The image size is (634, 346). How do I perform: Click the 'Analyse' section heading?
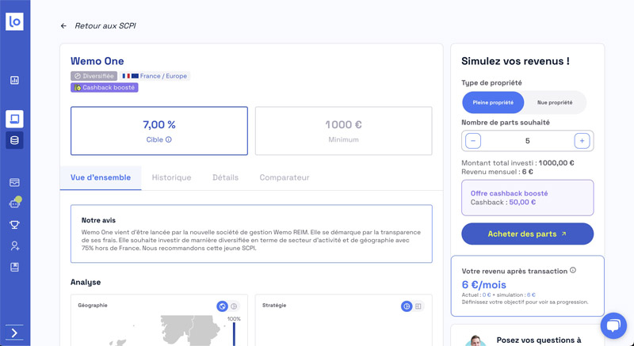point(86,282)
